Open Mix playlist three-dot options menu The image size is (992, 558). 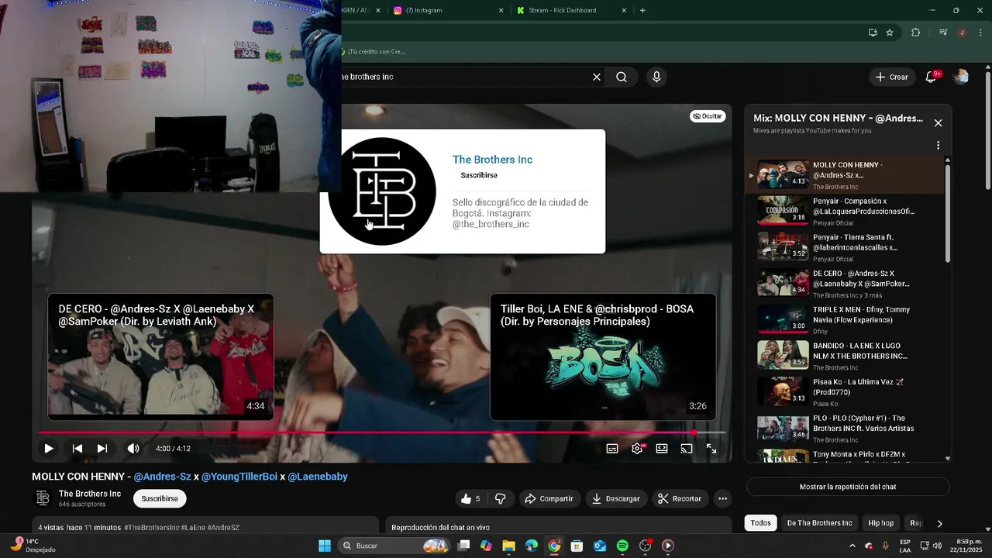click(x=938, y=146)
